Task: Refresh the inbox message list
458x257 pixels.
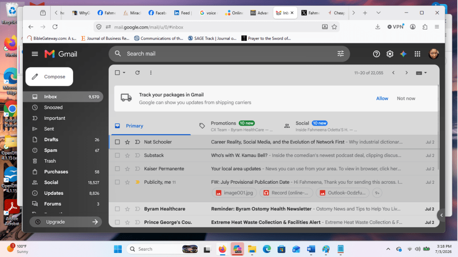Action: [x=137, y=73]
